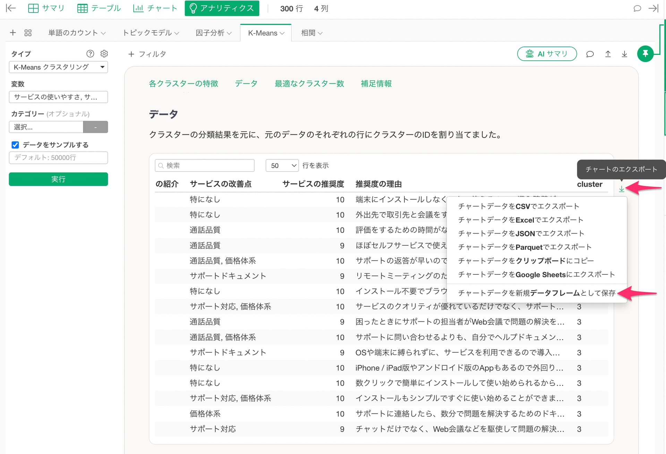Switch to サマリ view

point(46,8)
